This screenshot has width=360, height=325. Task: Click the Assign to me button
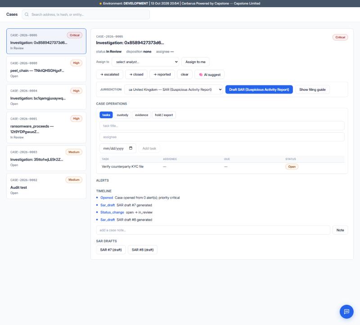click(x=195, y=62)
